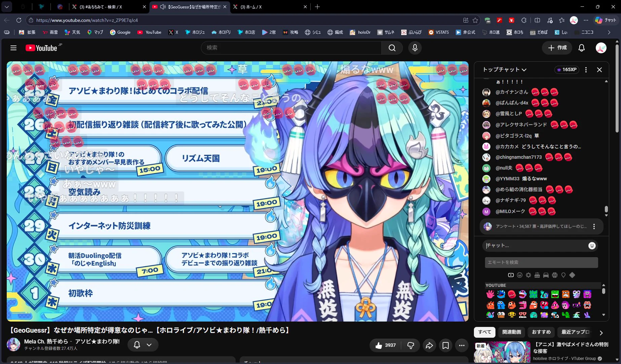Select the birthday cake food emoji category
This screenshot has width=621, height=364.
(537, 275)
